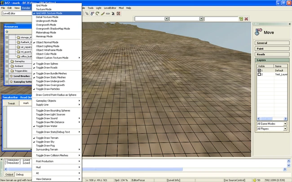Uncheck the Default layer visibility checkbox

(x=259, y=70)
